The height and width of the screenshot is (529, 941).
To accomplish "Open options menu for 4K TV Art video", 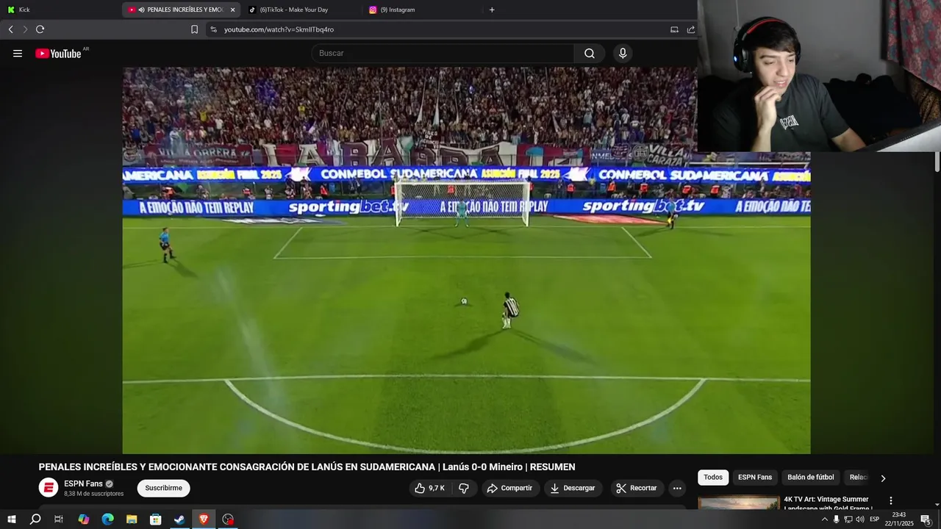I will click(891, 501).
